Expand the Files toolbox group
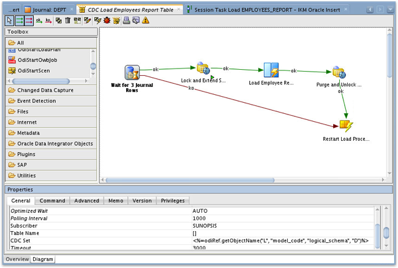The image size is (398, 268). (x=51, y=111)
